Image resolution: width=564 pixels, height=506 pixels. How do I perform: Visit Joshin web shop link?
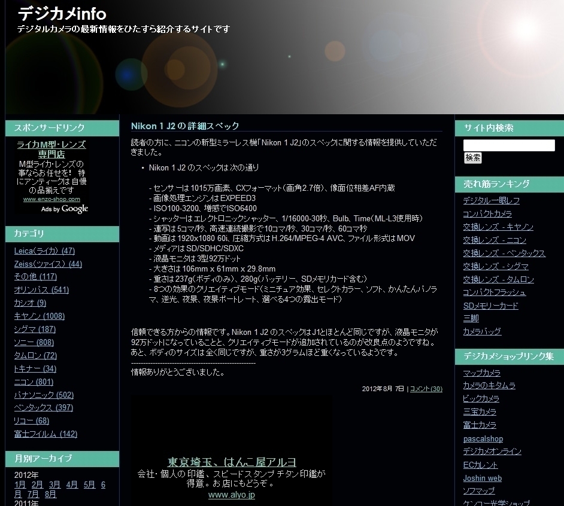(483, 478)
